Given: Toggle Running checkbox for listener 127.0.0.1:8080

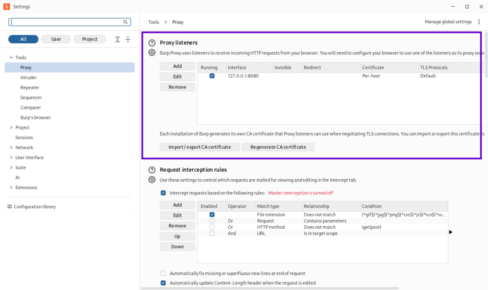Looking at the screenshot, I should 212,76.
